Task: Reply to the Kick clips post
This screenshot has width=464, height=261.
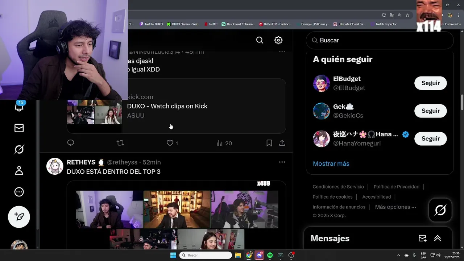Action: [71, 143]
